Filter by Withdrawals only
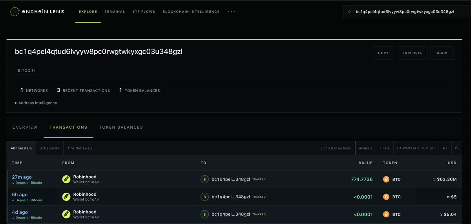 (x=80, y=148)
